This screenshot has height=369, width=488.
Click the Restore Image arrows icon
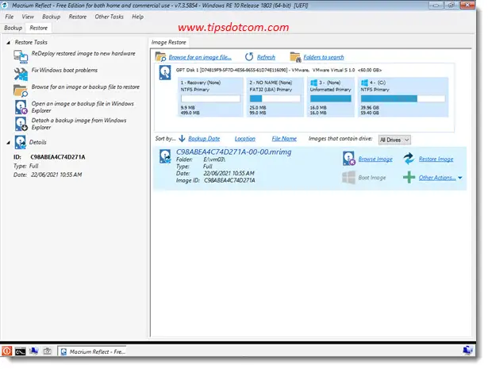click(409, 159)
